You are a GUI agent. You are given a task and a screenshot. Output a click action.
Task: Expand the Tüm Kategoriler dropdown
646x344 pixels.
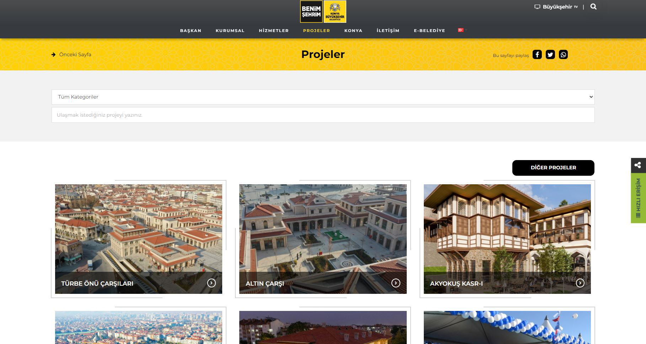(323, 97)
